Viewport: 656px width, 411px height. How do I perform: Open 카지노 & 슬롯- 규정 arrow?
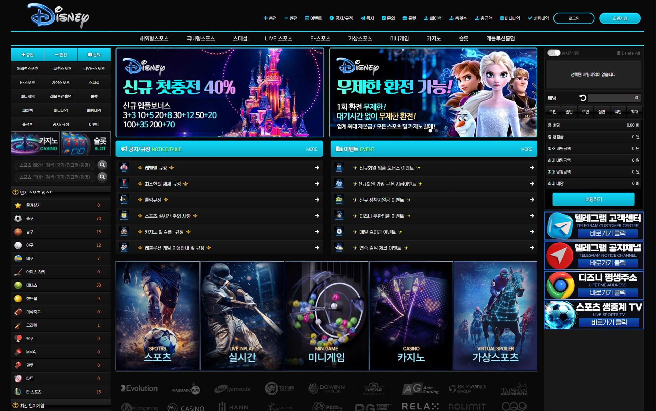317,232
